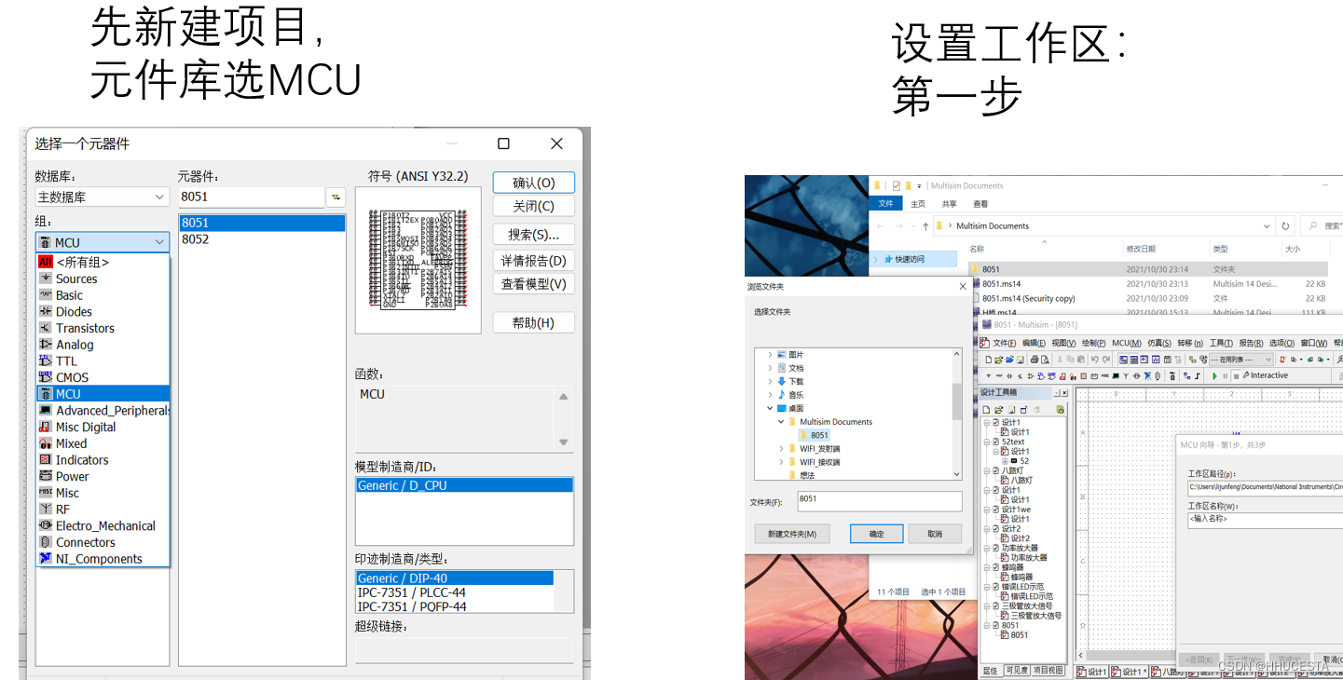The image size is (1343, 680).
Task: Toggle the 52text design checkbox
Action: click(995, 442)
